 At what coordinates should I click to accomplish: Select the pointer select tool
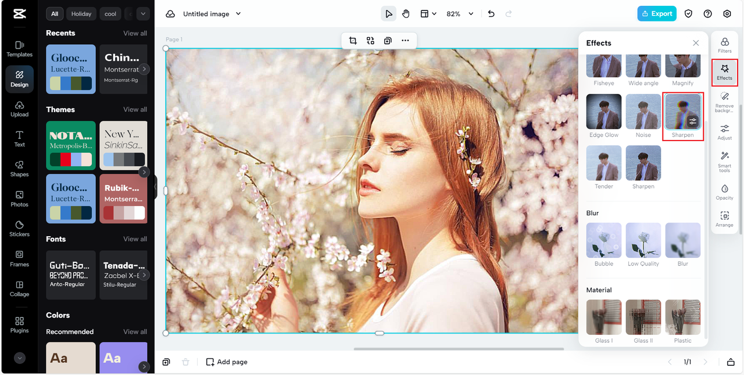pos(388,14)
